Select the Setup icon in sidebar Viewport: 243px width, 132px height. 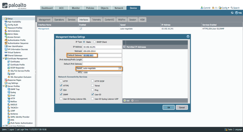pos(6,18)
